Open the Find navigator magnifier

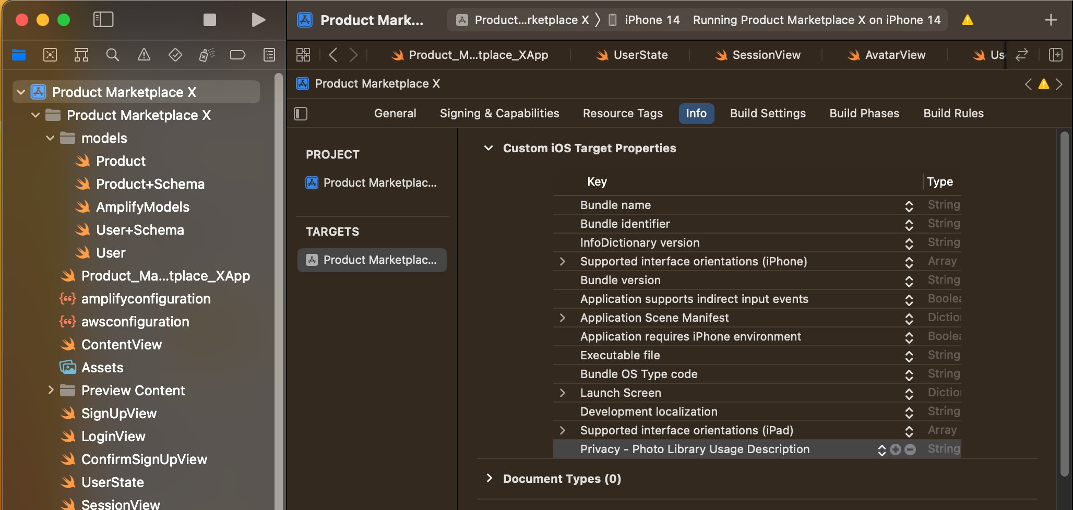[113, 55]
